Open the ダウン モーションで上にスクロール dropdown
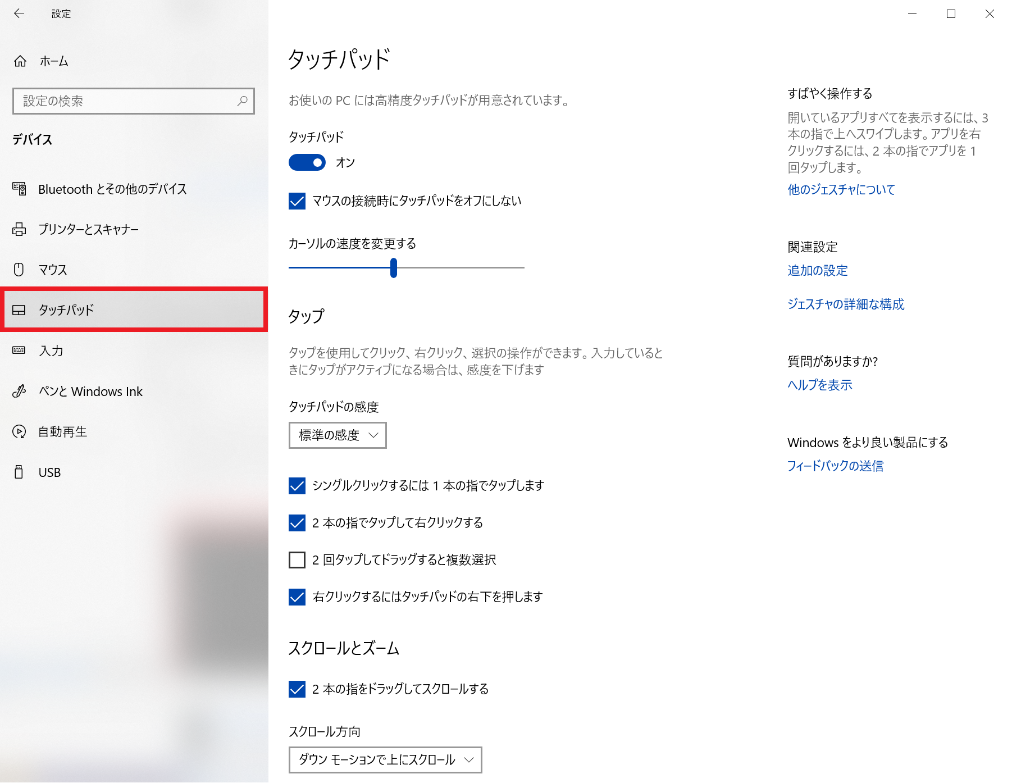The width and height of the screenshot is (1012, 783). [x=385, y=760]
